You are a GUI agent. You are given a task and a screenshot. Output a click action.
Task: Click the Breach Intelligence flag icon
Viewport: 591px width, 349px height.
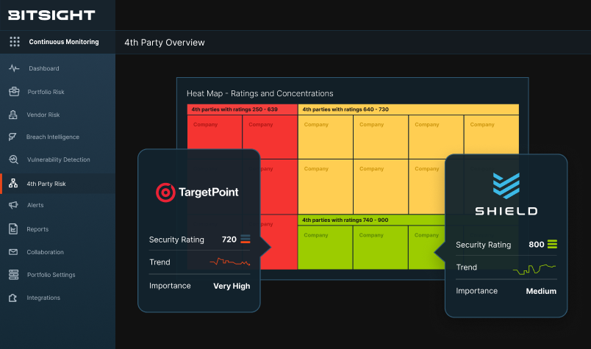(12, 137)
